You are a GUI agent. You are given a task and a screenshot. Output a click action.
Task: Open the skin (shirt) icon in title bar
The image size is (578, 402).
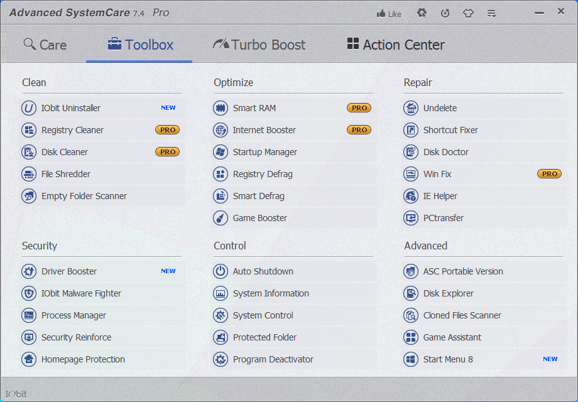(x=468, y=13)
